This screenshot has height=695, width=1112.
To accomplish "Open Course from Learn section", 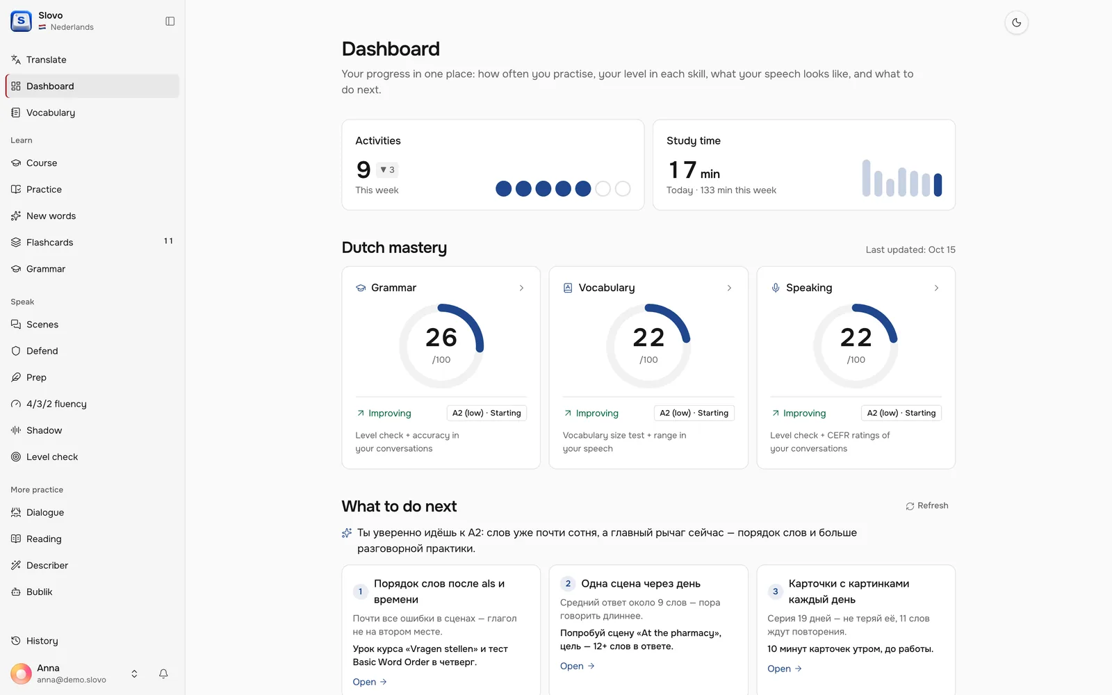I will pyautogui.click(x=92, y=163).
